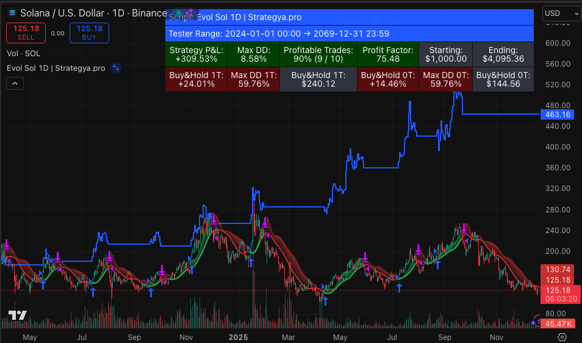Click the 463.16 blue price label
The height and width of the screenshot is (343, 582).
tap(557, 114)
